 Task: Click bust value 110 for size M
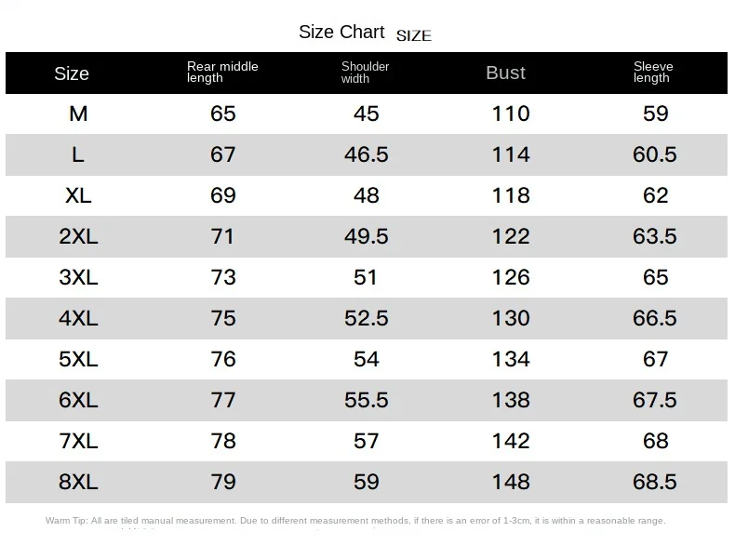[511, 113]
